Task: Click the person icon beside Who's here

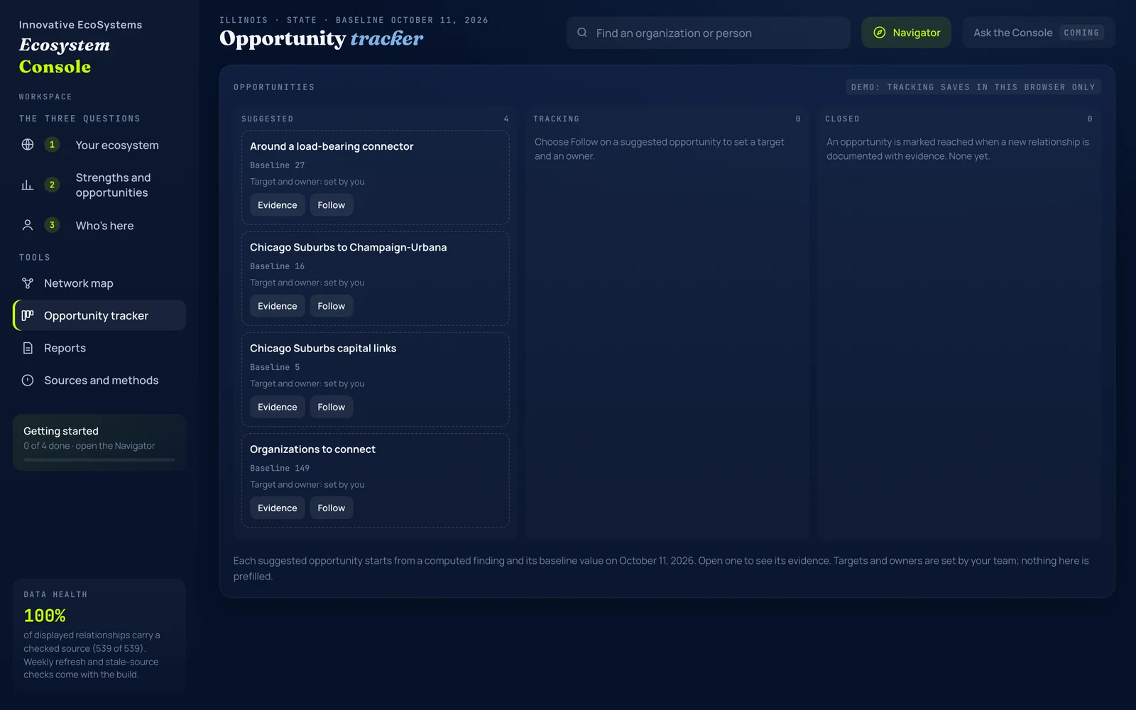Action: [28, 225]
